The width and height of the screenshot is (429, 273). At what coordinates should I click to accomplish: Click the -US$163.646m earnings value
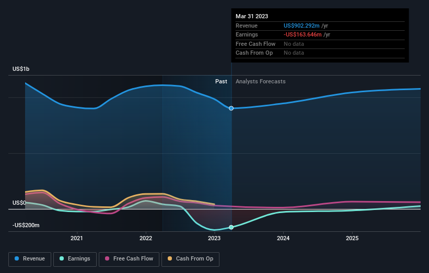pos(303,34)
